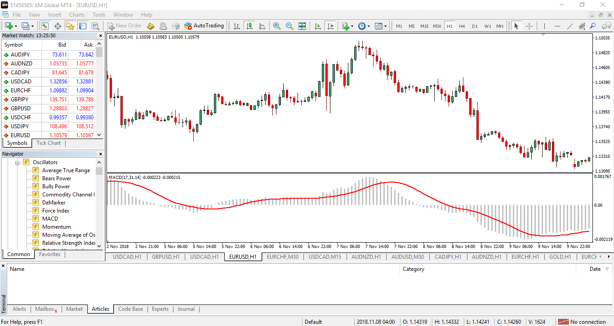The width and height of the screenshot is (614, 326).
Task: Switch to Favorites tab in Navigator
Action: click(x=49, y=254)
